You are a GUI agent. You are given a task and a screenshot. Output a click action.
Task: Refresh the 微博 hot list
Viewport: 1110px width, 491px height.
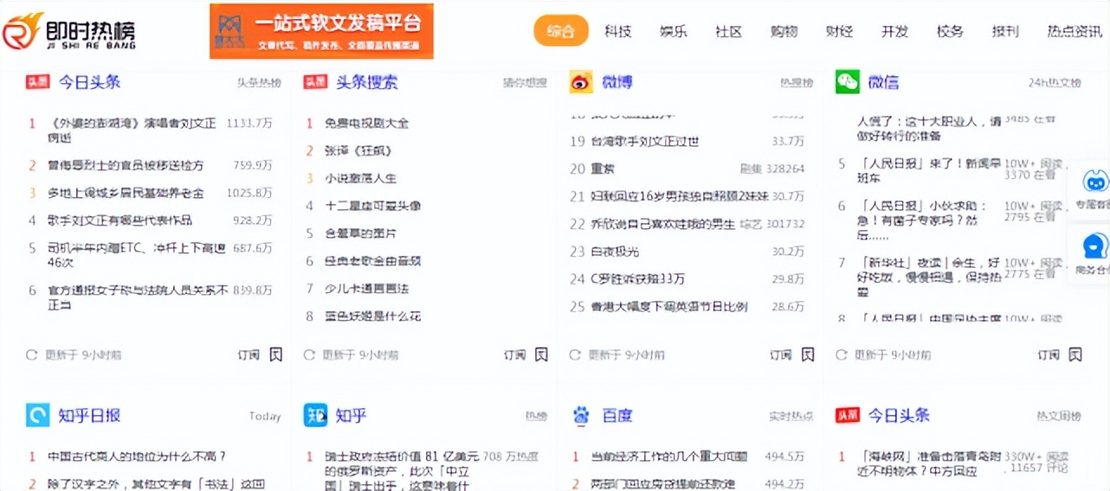click(x=575, y=354)
